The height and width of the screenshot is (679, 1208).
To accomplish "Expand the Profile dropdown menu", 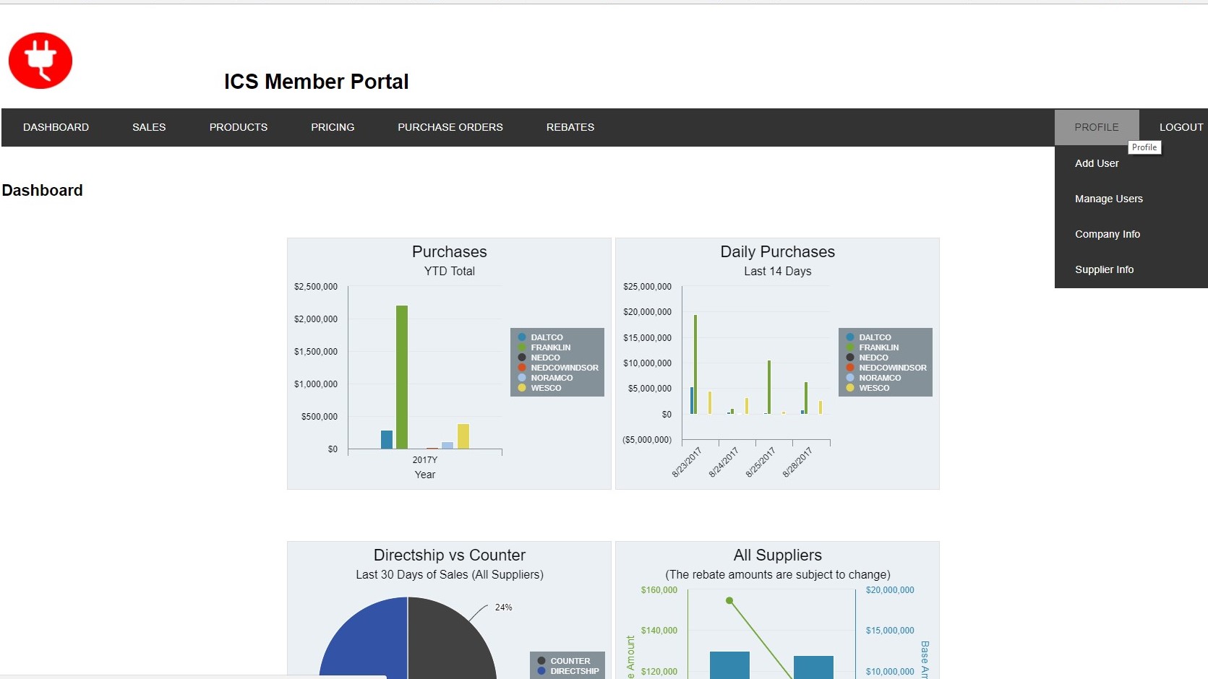I will (1097, 127).
